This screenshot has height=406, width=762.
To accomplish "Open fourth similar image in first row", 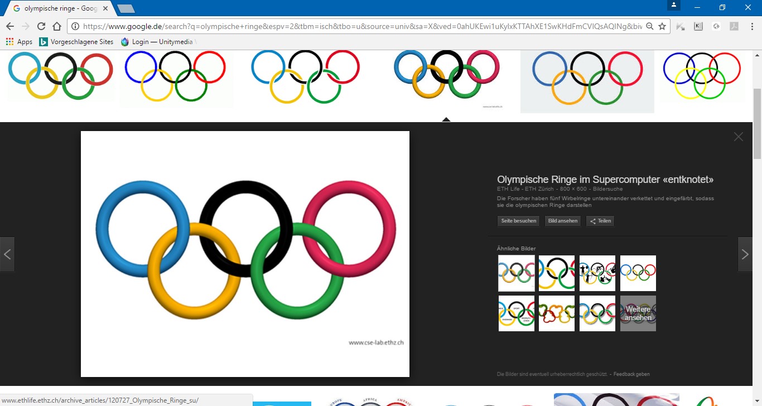I will [x=638, y=273].
